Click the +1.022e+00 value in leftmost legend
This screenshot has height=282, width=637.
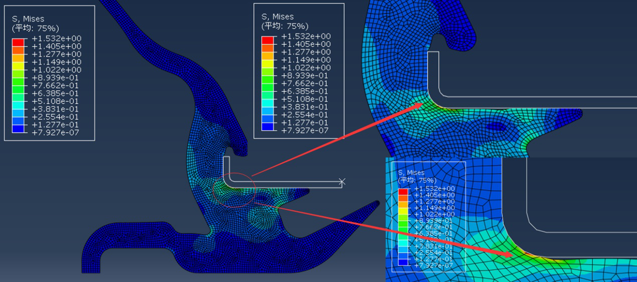tap(56, 70)
